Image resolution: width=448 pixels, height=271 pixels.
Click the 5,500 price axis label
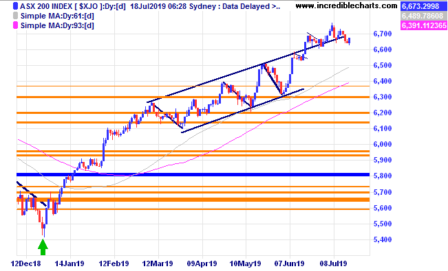click(x=383, y=224)
